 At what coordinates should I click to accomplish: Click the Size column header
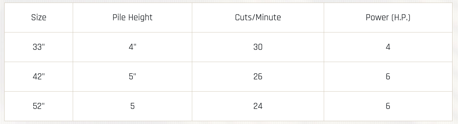[39, 18]
